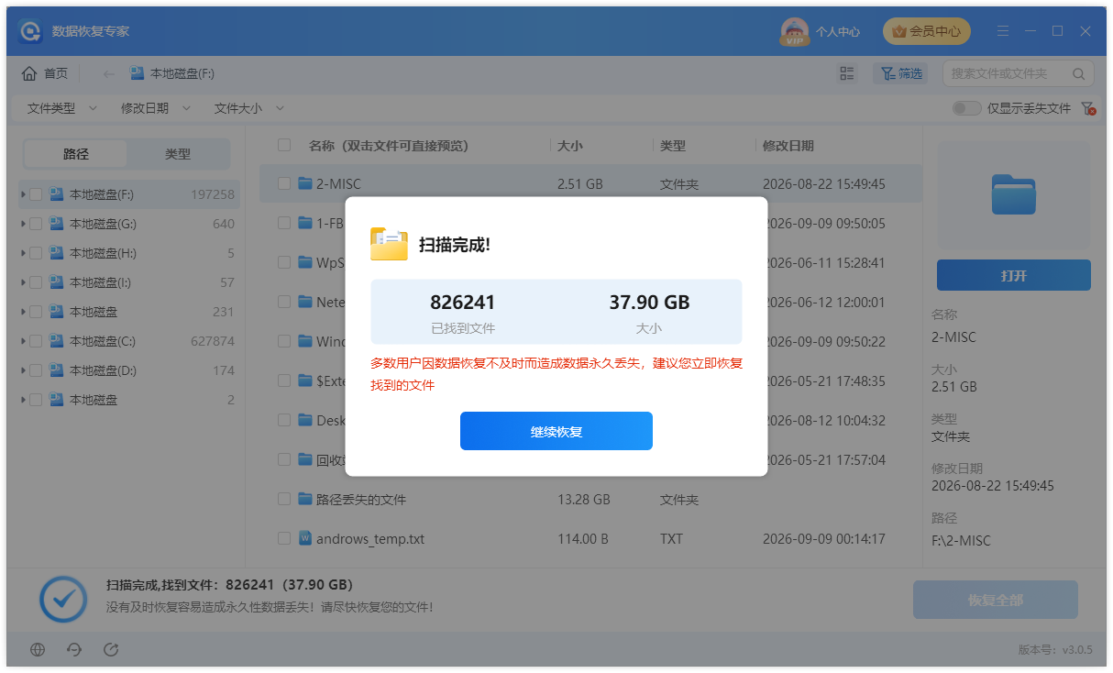The height and width of the screenshot is (673, 1113).
Task: Expand the 本地磁盘(D:) tree node
Action: [22, 370]
